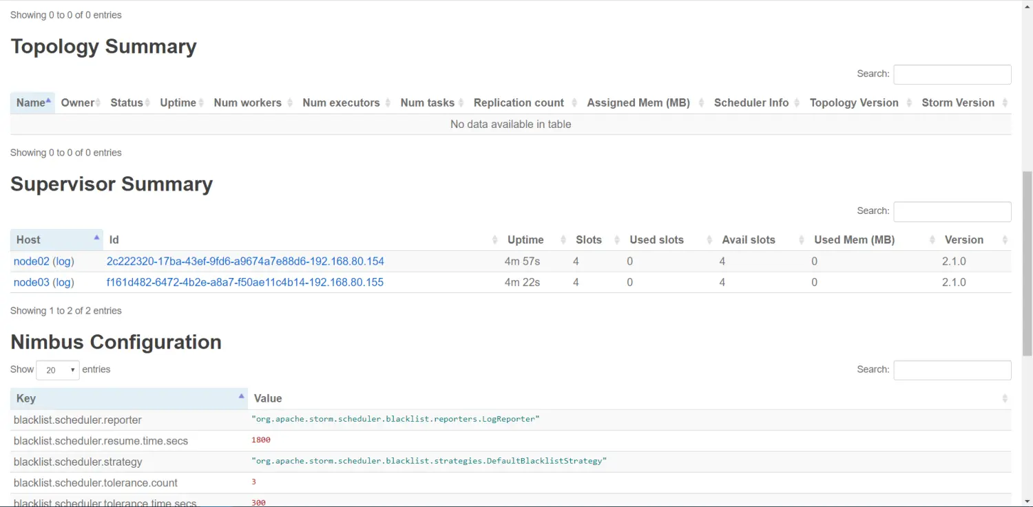Sort supervisors by Avail slots

click(x=762, y=240)
